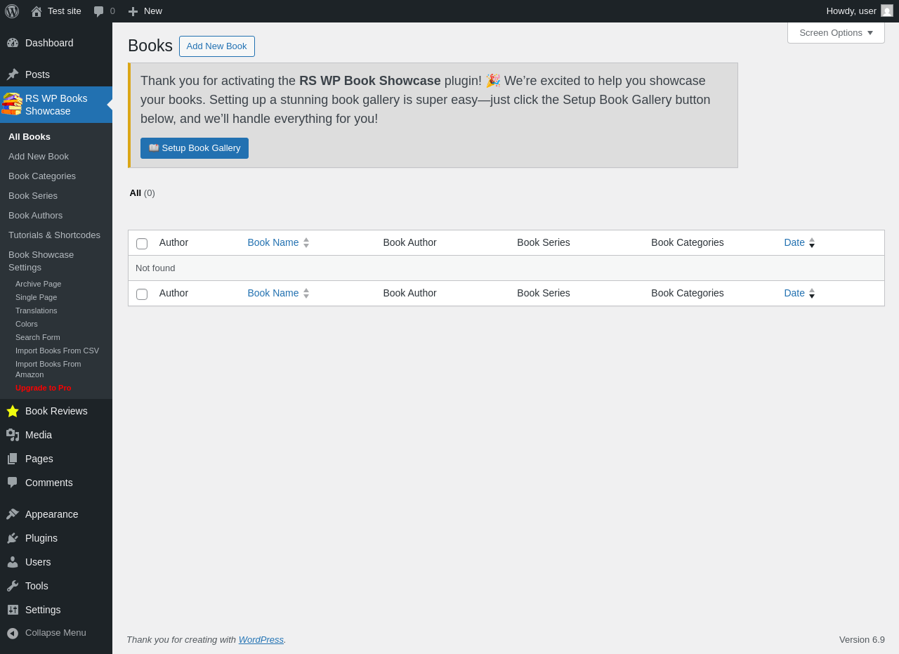Screen dimensions: 899x654
Task: Click the Media library icon
Action: pos(13,435)
